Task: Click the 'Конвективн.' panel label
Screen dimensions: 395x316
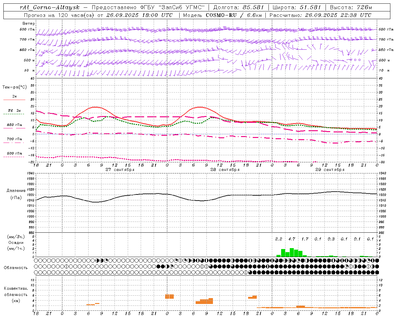Action: click(16, 289)
